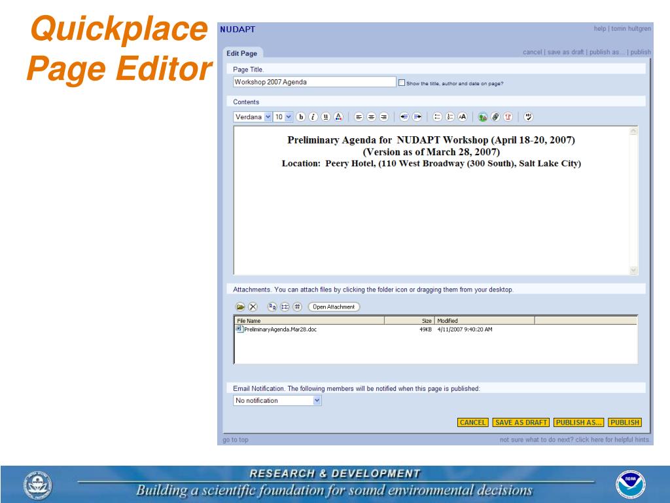The width and height of the screenshot is (670, 503).
Task: Click the top 'cancel' text link
Action: (532, 52)
